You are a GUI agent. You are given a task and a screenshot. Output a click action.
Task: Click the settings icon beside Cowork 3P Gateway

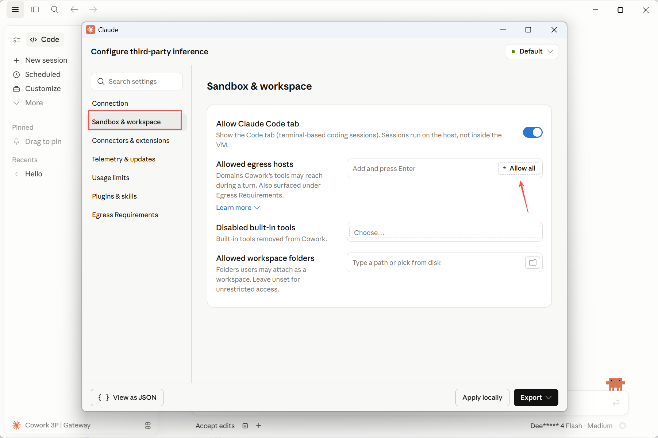pos(148,425)
